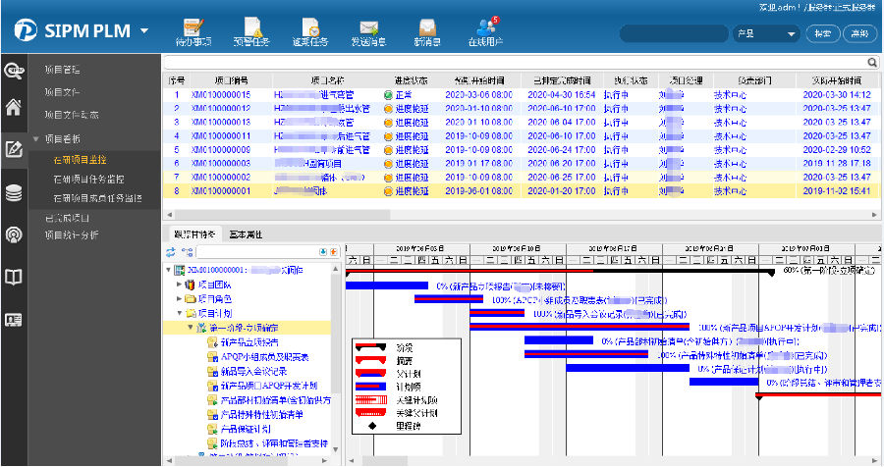Open the SIPM PLM logo dropdown arrow
The image size is (884, 467).
pos(144,31)
